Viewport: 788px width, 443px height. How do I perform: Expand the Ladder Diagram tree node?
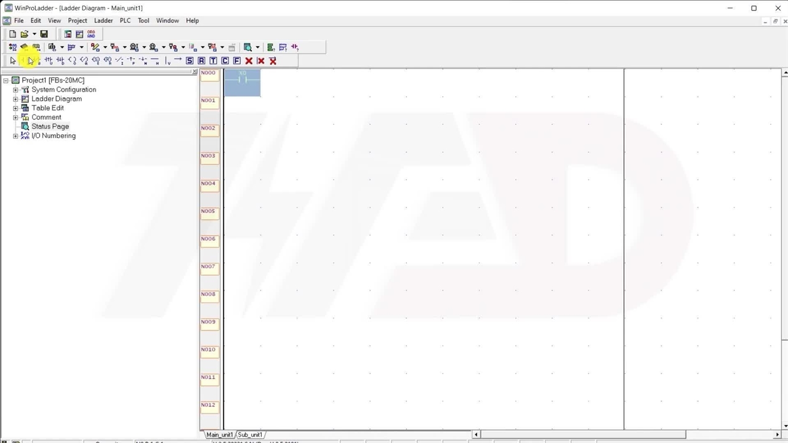point(15,99)
